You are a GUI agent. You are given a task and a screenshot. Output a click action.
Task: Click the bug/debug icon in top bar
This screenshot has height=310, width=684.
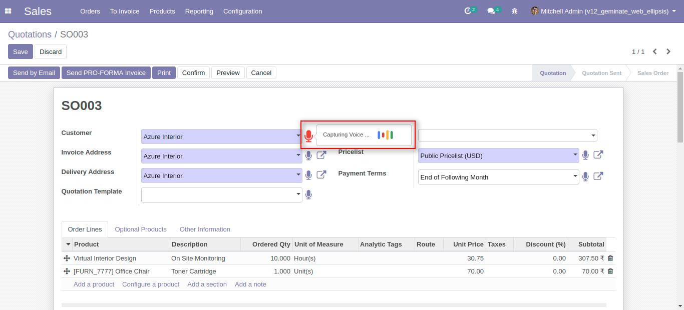click(514, 10)
